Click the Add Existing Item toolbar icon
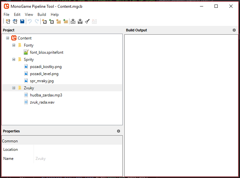The image size is (240, 178). pyautogui.click(x=51, y=22)
